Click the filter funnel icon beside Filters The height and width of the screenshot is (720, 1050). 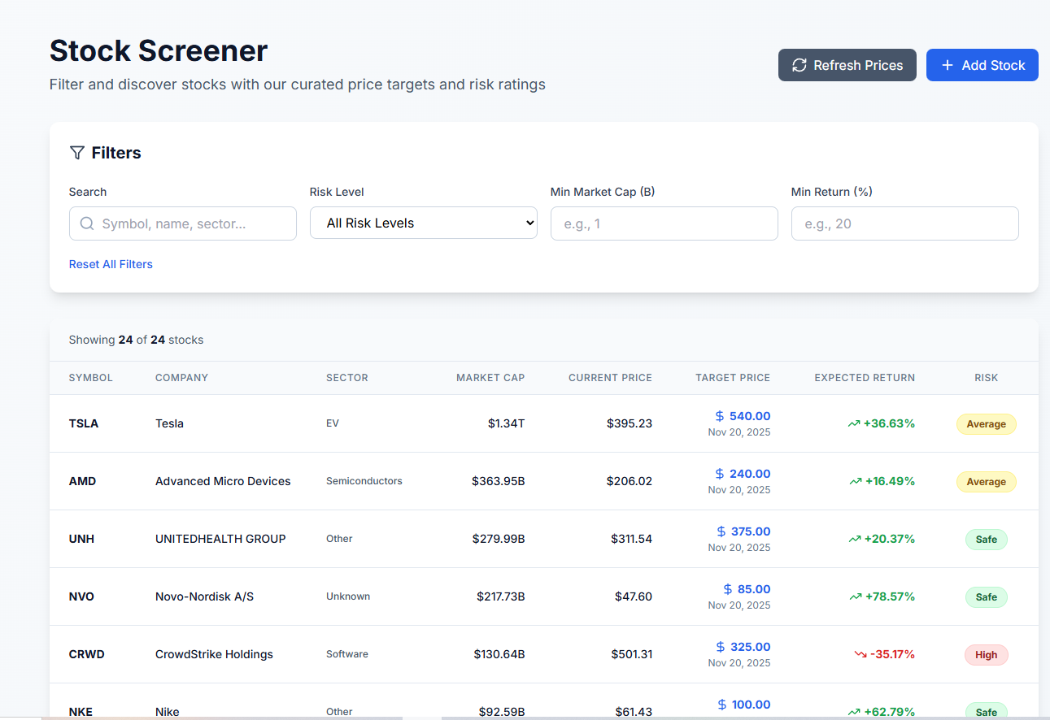[77, 152]
